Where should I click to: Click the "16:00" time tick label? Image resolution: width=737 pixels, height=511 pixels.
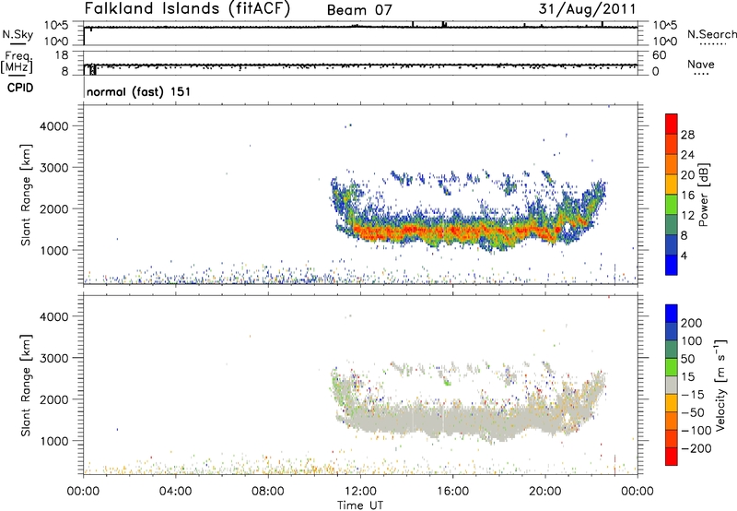(452, 492)
